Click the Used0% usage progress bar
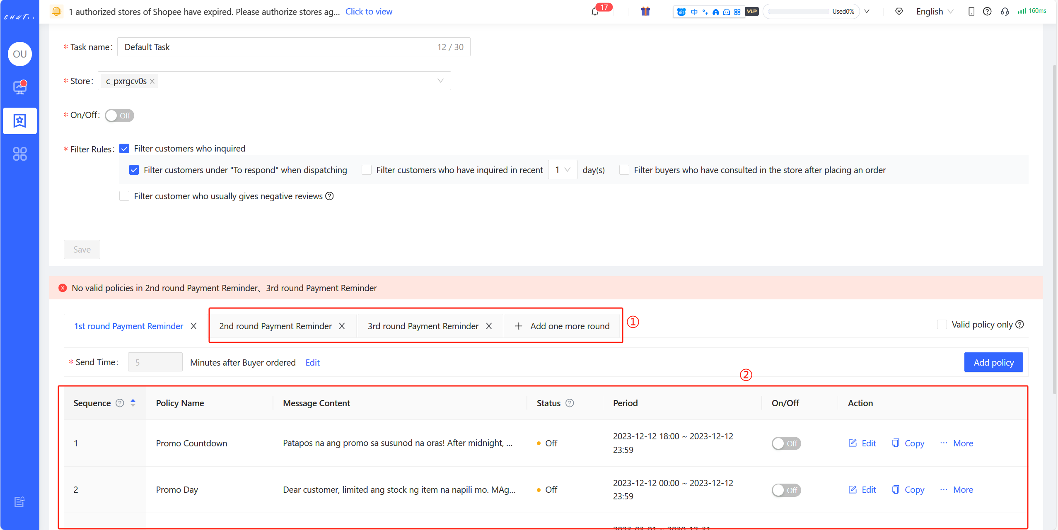The image size is (1058, 530). click(811, 12)
